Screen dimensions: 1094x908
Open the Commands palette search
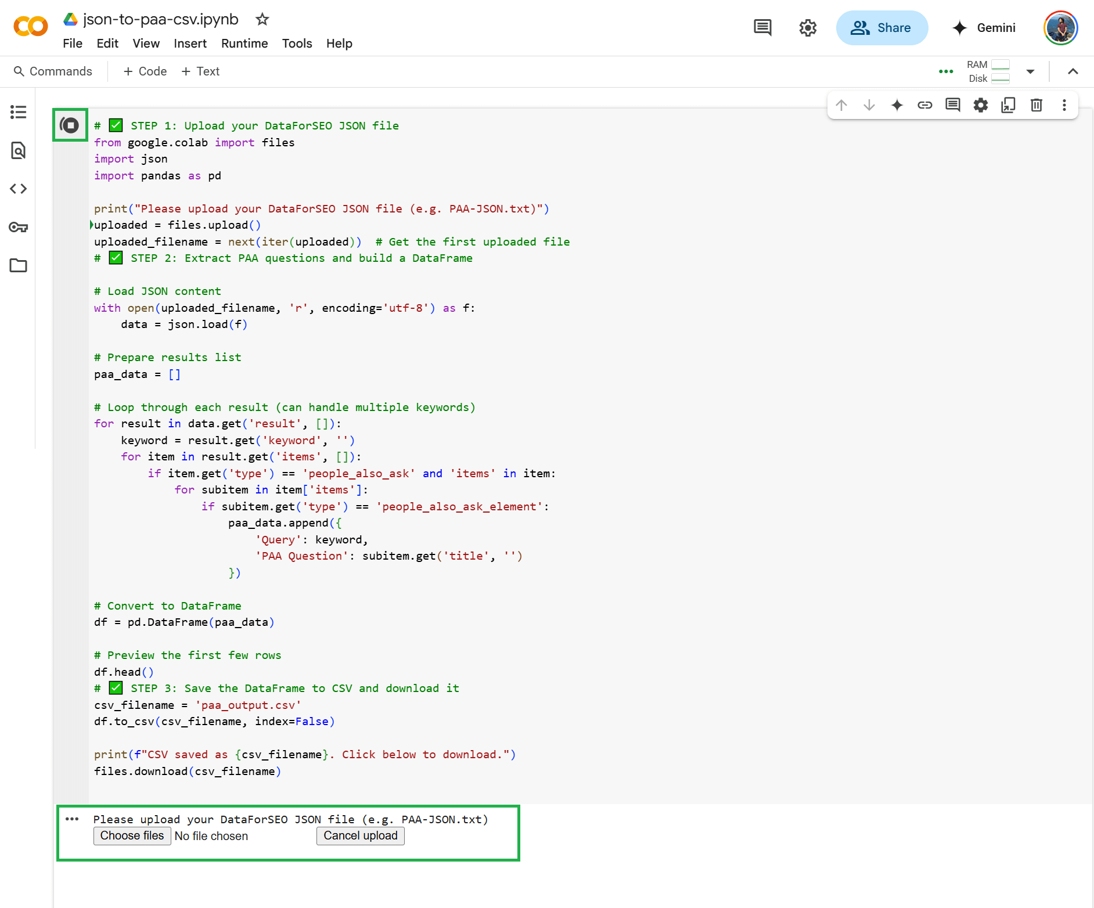click(53, 71)
